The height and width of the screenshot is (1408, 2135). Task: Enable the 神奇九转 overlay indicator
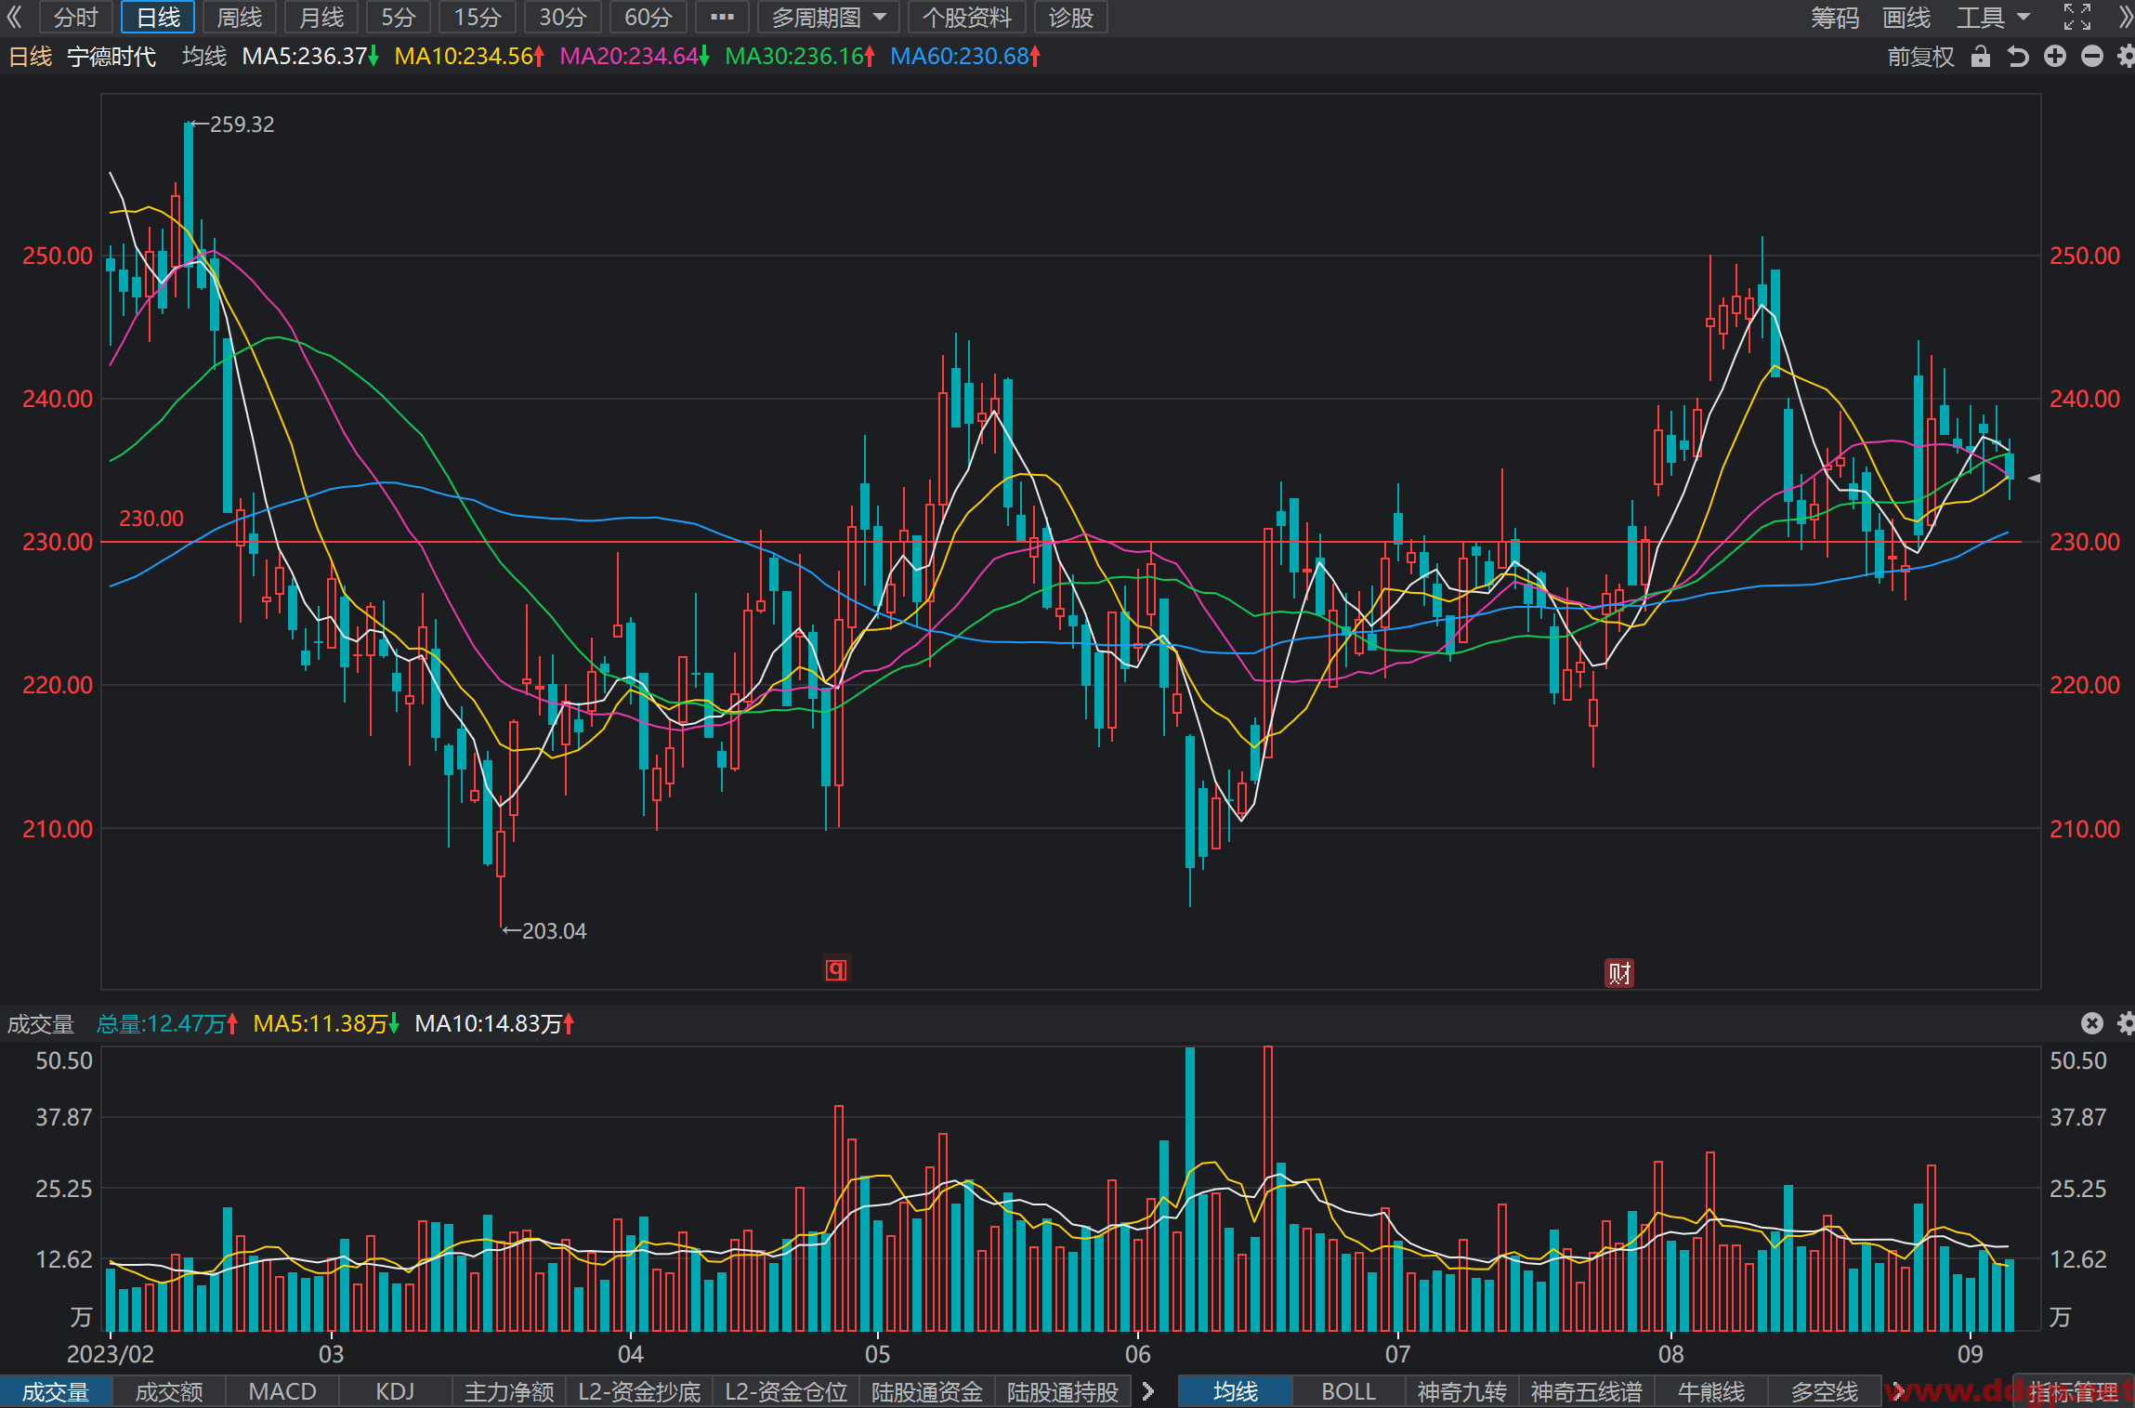pyautogui.click(x=1461, y=1391)
